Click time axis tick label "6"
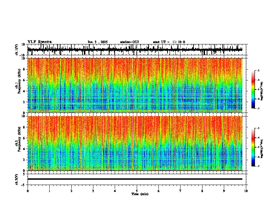The image size is (277, 214). point(159,191)
